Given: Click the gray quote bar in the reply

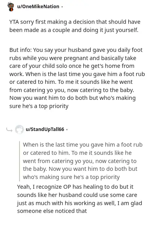Looking at the screenshot, I should 19,161.
